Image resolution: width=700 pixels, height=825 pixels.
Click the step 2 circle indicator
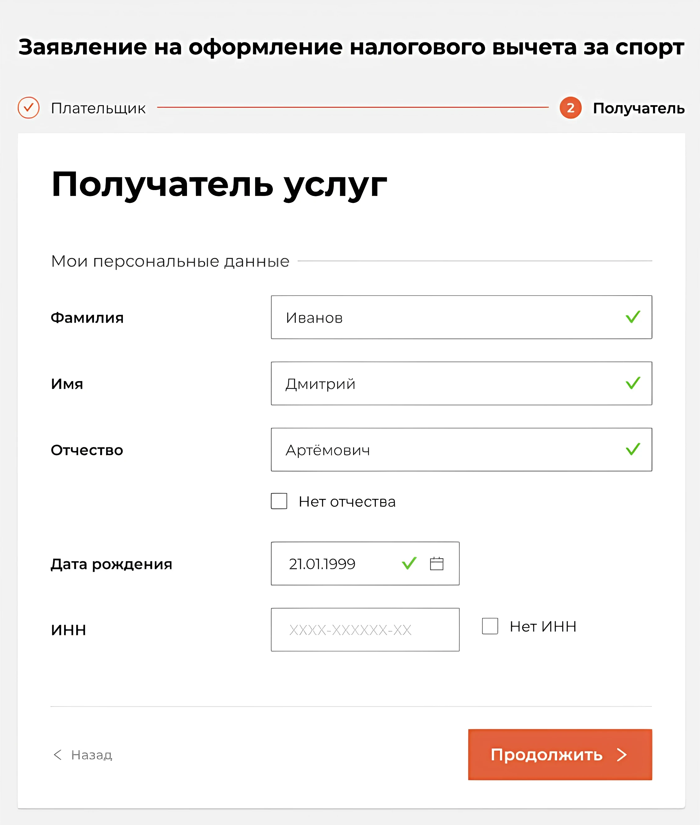point(571,108)
